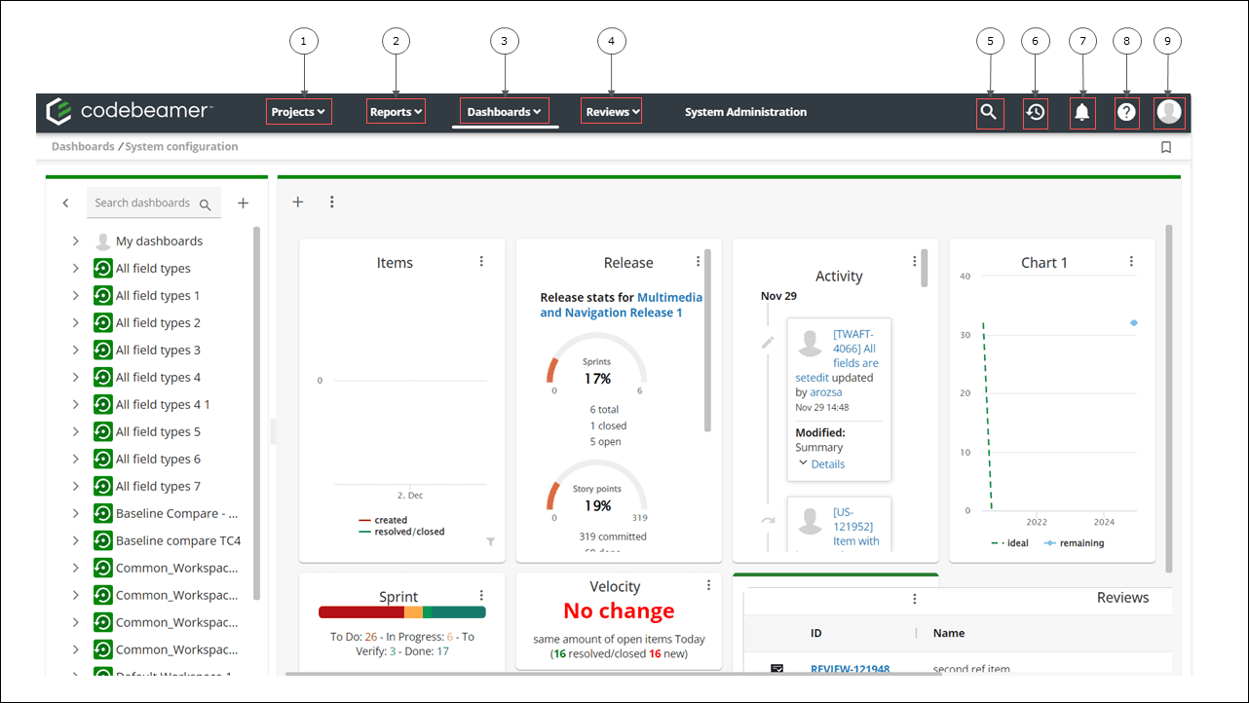Open the Reports menu
1249x703 pixels.
pos(396,112)
